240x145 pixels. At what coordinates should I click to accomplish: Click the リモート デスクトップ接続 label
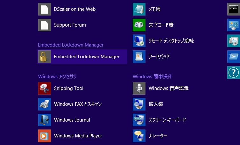tap(171, 41)
